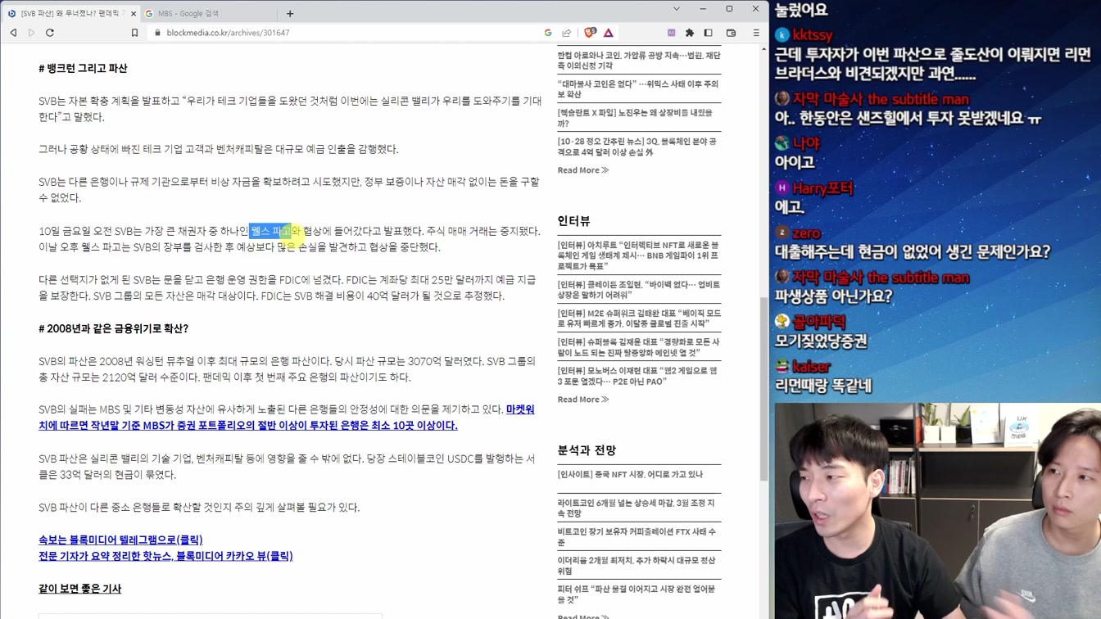Open the 중국 NFT 시장 인사이트 article

630,474
